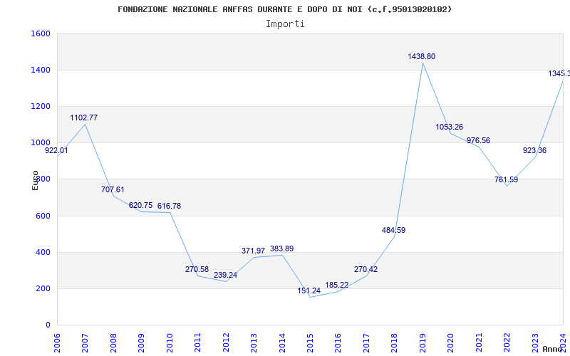This screenshot has width=570, height=356.
Task: Click x-axis year label 2010
Action: pyautogui.click(x=170, y=342)
